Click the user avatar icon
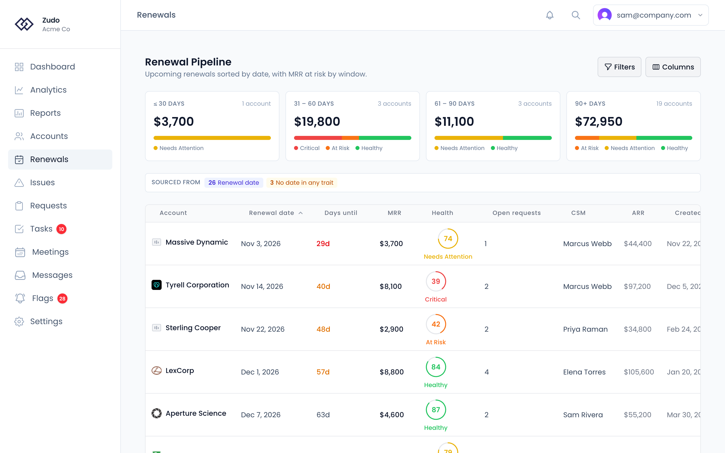 click(605, 15)
